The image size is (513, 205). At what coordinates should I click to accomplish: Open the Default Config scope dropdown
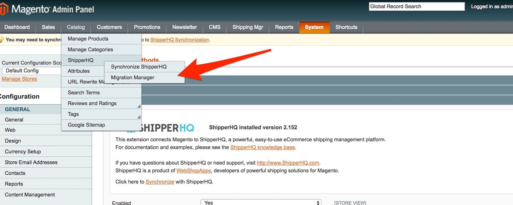[31, 71]
